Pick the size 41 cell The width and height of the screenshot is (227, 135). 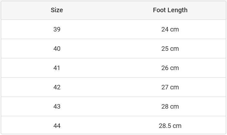pyautogui.click(x=57, y=68)
